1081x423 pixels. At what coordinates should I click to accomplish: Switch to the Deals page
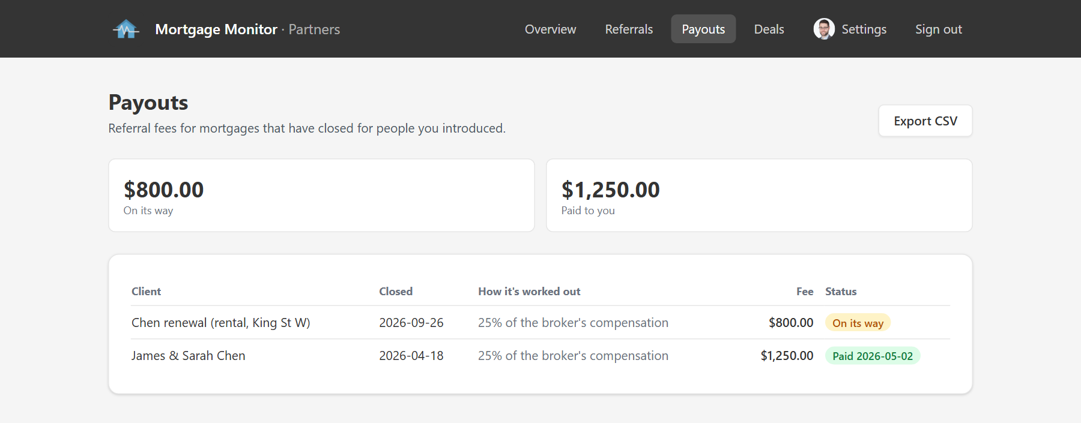769,29
